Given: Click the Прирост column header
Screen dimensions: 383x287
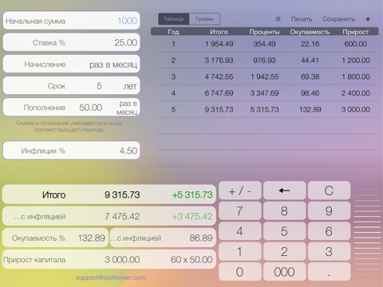Looking at the screenshot, I should pyautogui.click(x=356, y=32).
